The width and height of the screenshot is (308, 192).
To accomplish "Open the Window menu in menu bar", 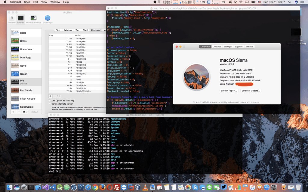I will point(55,2).
